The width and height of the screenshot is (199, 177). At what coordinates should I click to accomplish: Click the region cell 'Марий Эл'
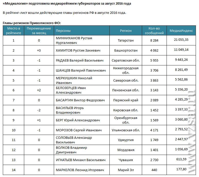pyautogui.click(x=126, y=170)
